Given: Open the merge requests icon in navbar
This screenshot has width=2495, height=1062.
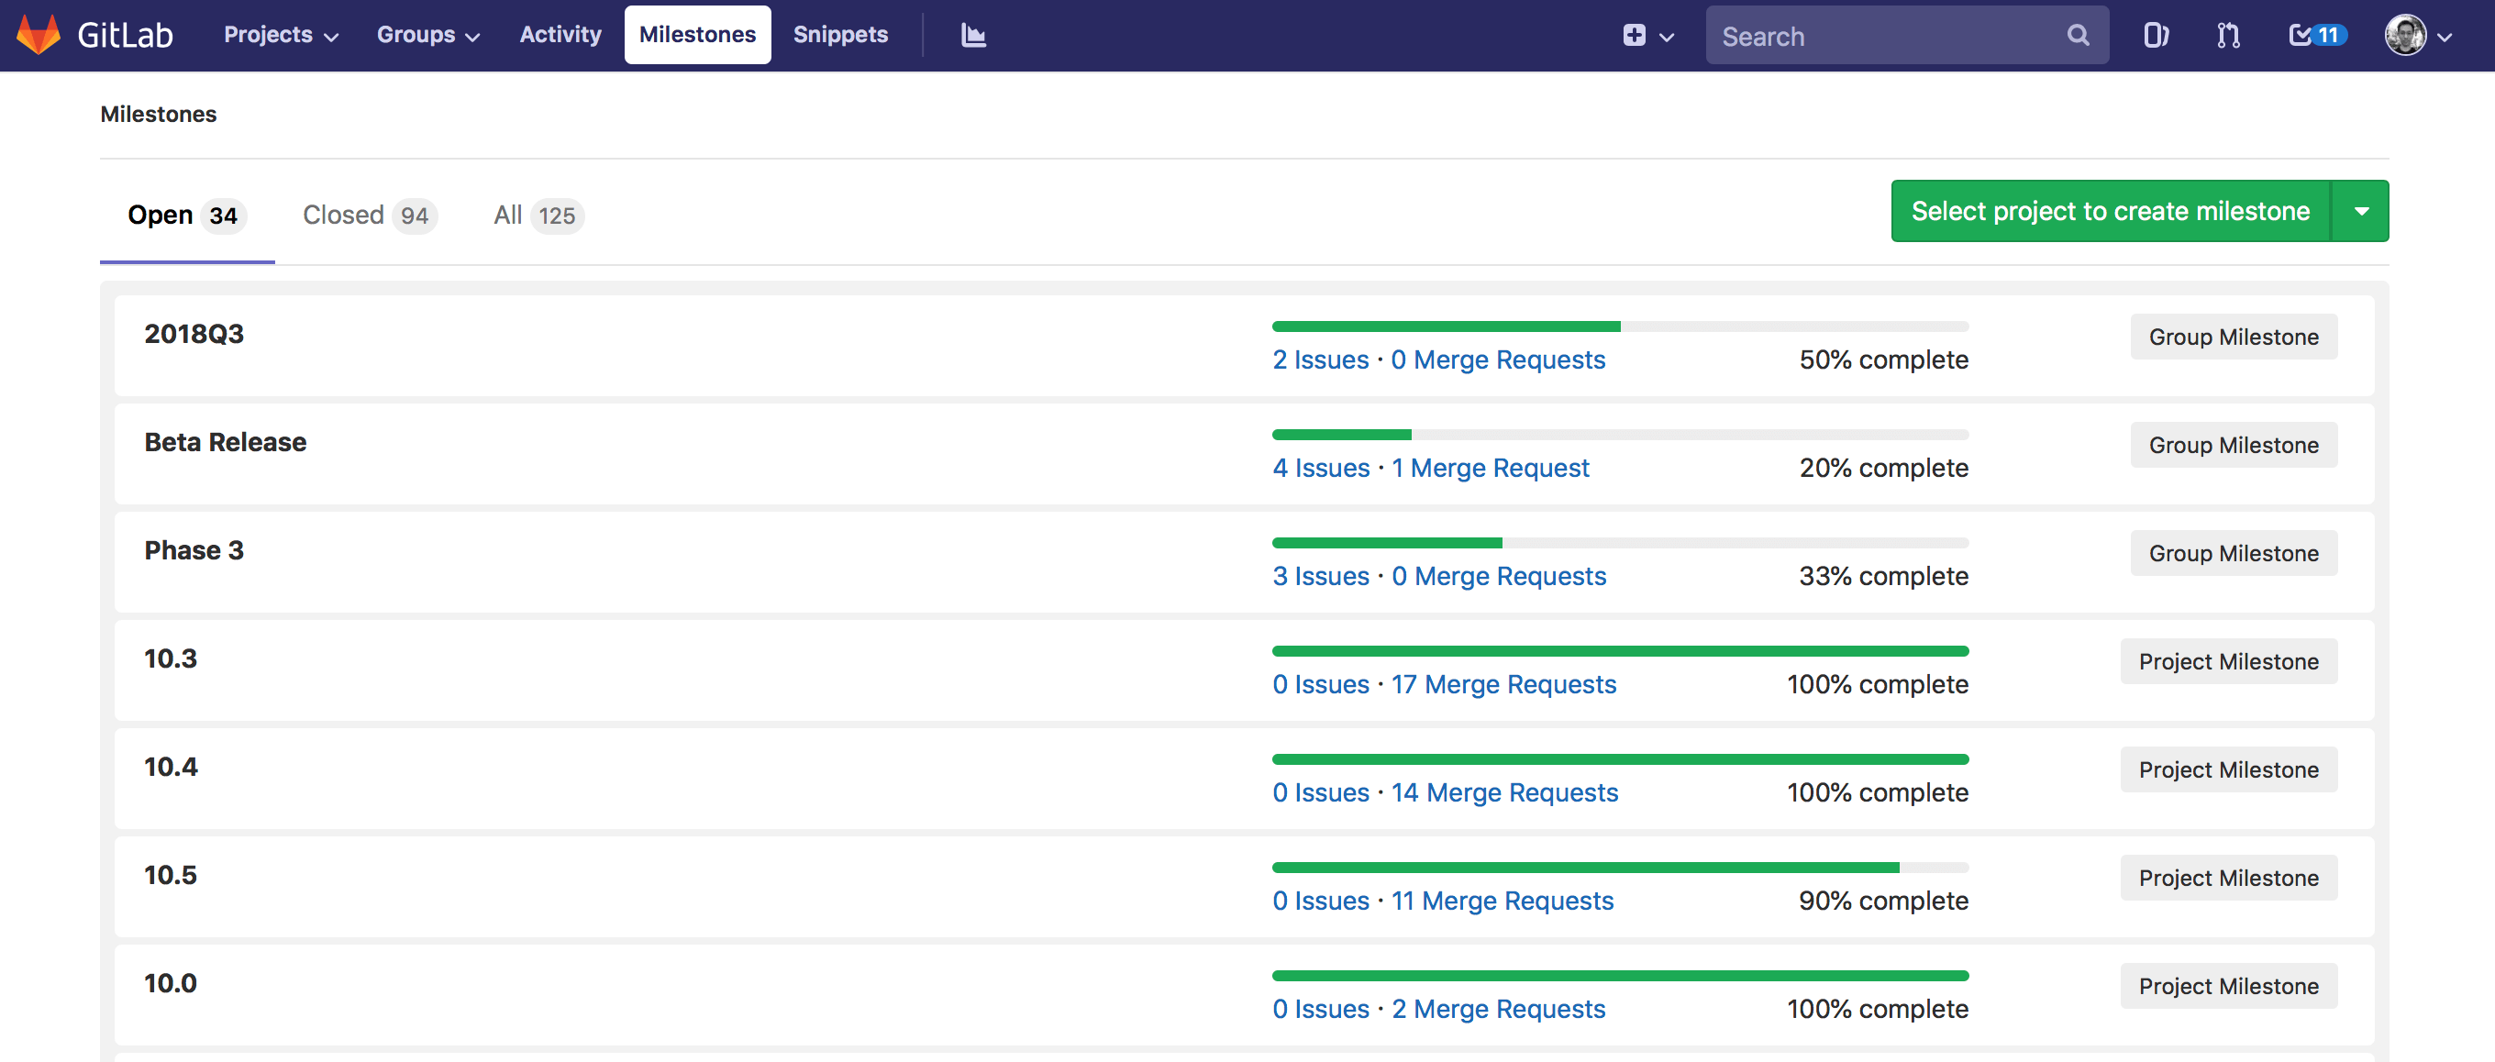Looking at the screenshot, I should (2228, 36).
